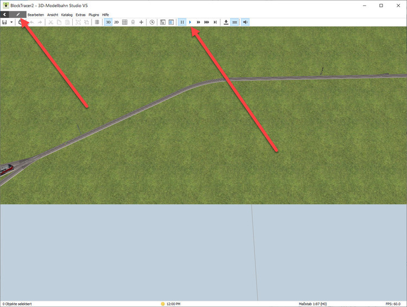Viewport: 407px width, 307px height.
Task: Click the ungroup objects icon
Action: 86,22
